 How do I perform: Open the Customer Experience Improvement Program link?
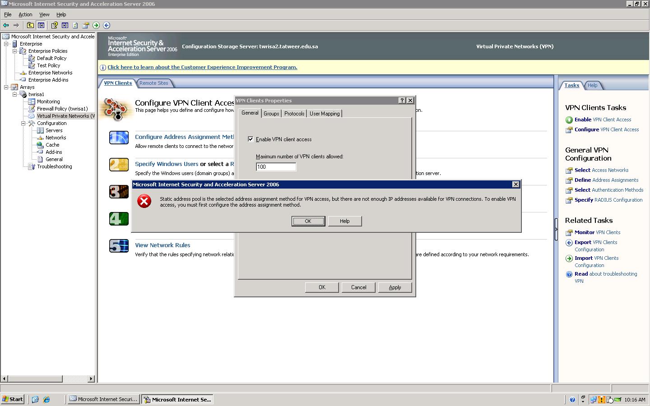click(x=202, y=67)
